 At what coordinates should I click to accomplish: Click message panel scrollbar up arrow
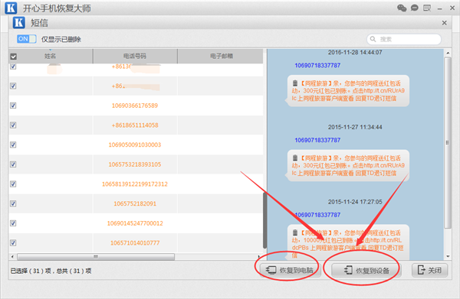448,53
